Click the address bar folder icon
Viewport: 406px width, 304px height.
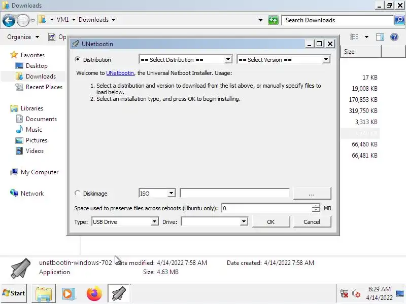(x=42, y=20)
